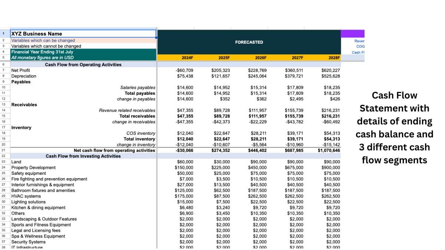Click 2027F change in payables $2,495

(x=296, y=99)
